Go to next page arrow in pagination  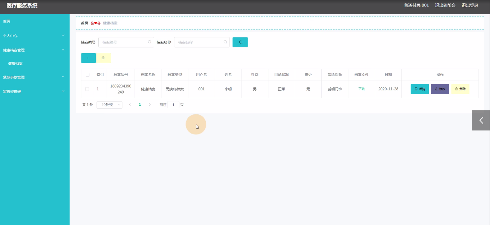(150, 105)
